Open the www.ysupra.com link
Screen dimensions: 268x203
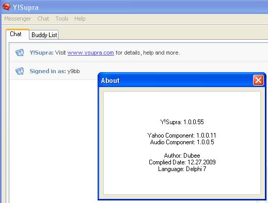tap(91, 53)
